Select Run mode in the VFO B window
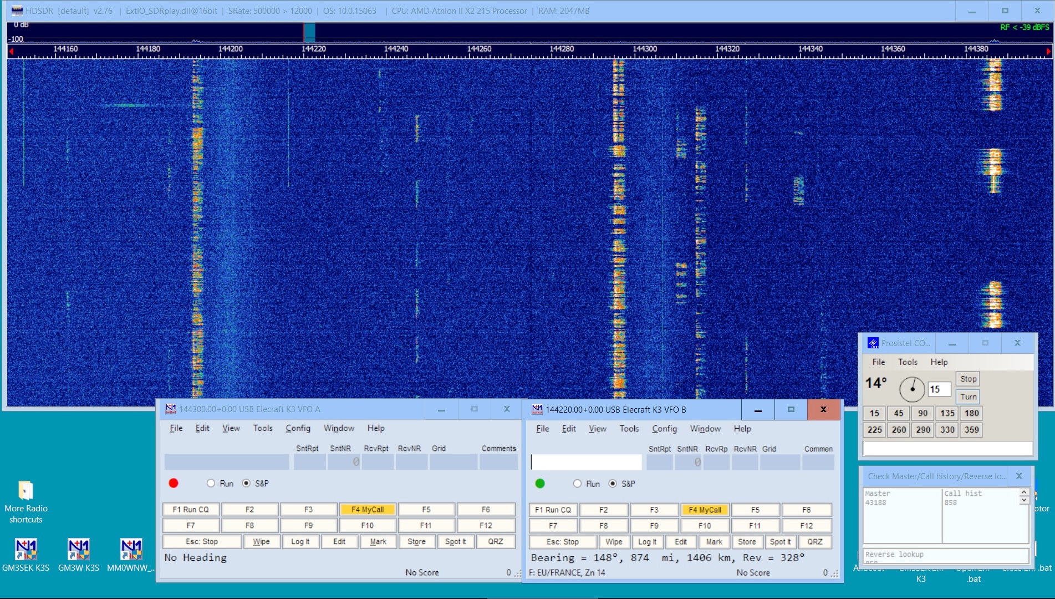 click(x=577, y=484)
